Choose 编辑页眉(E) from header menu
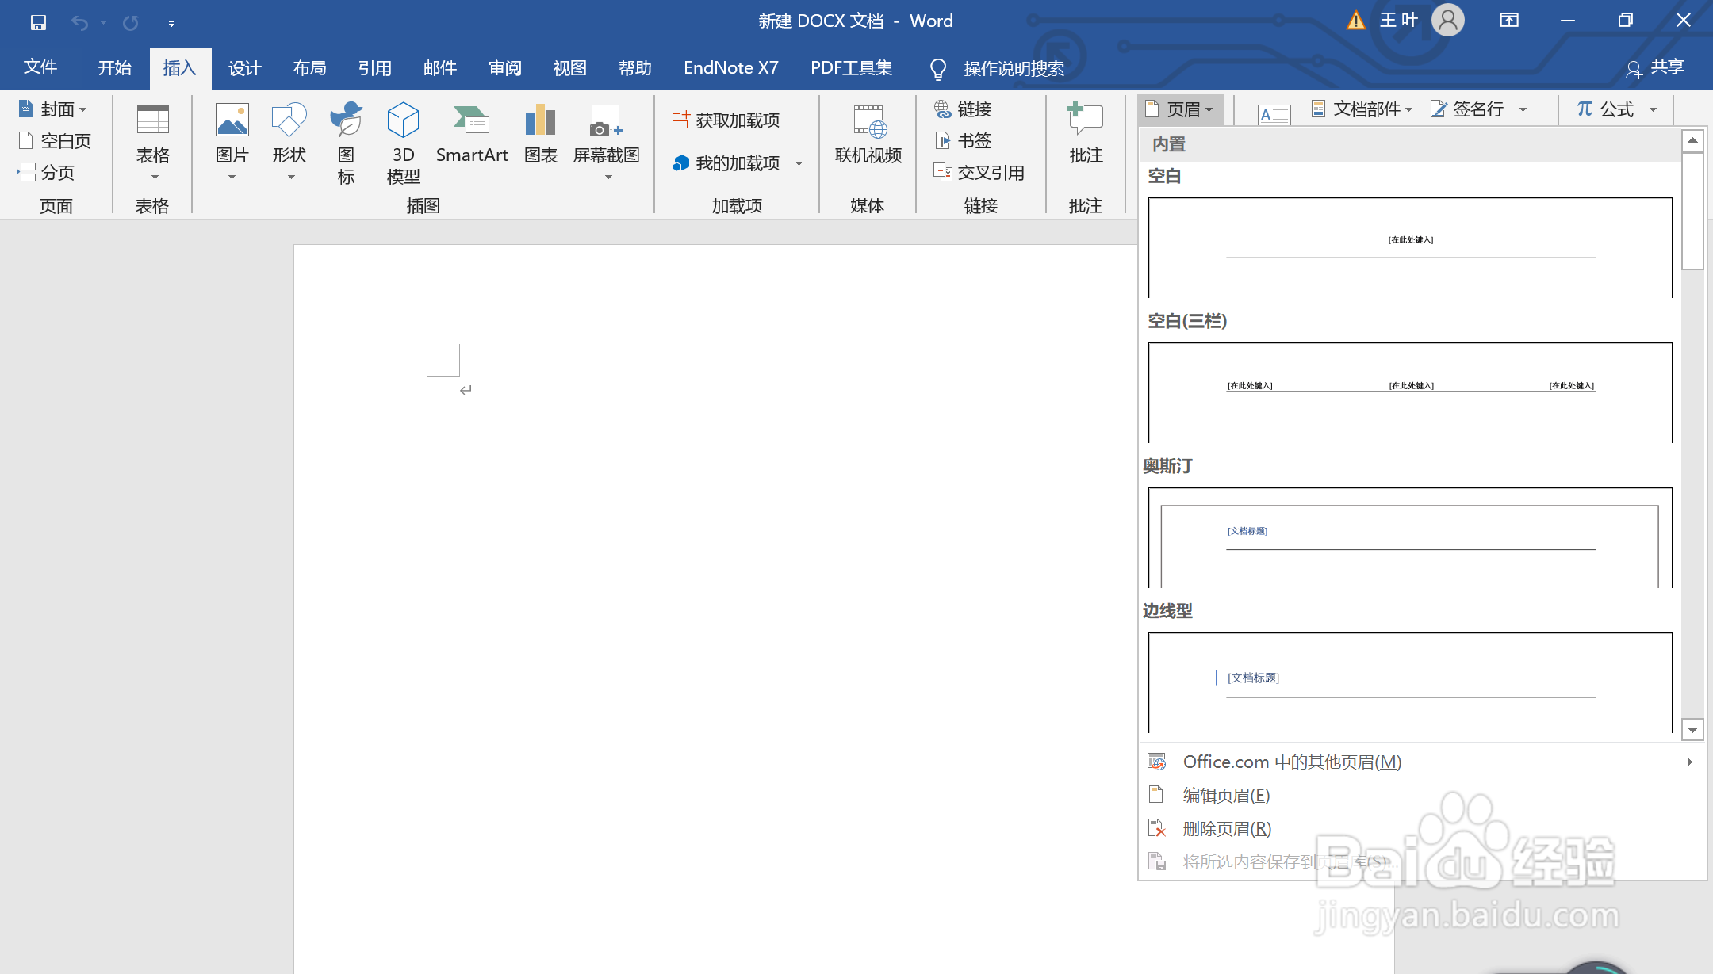 click(x=1226, y=795)
